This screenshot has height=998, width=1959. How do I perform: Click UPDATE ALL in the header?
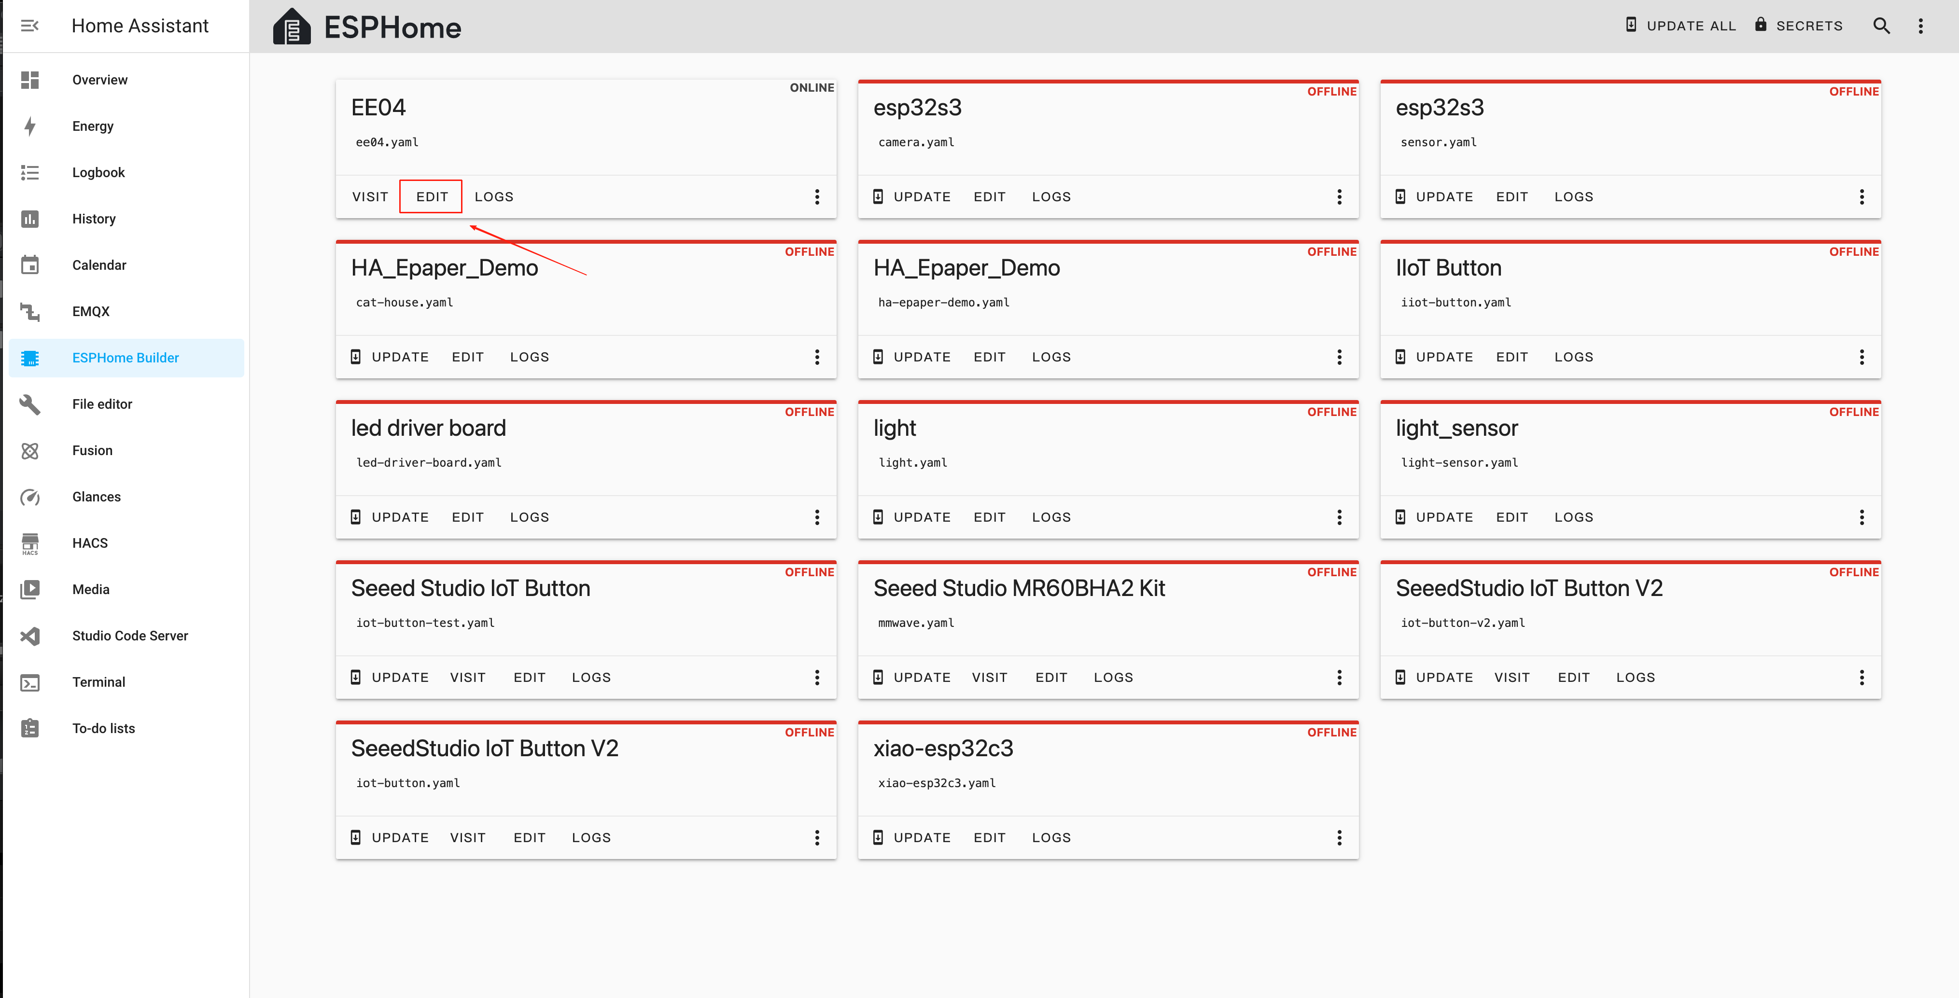pos(1680,26)
